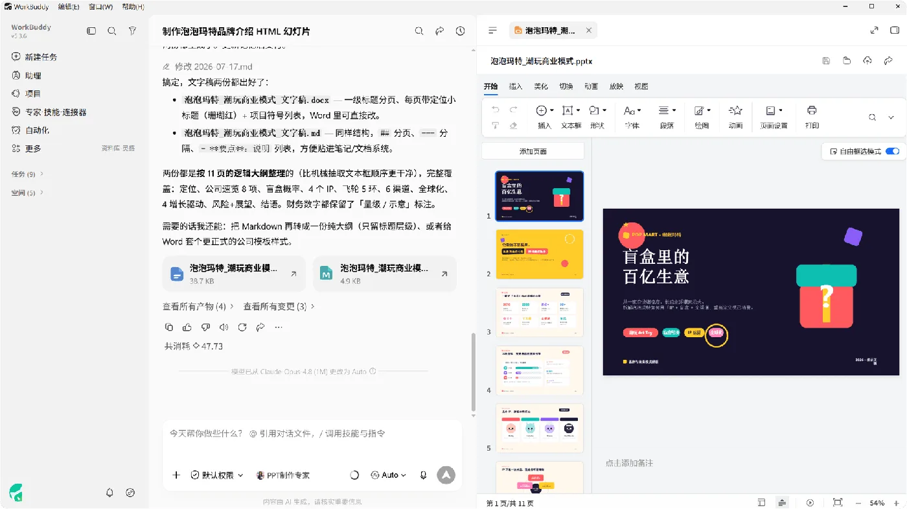Open 查看所有变更 (3) link
This screenshot has height=509, width=907.
[279, 306]
